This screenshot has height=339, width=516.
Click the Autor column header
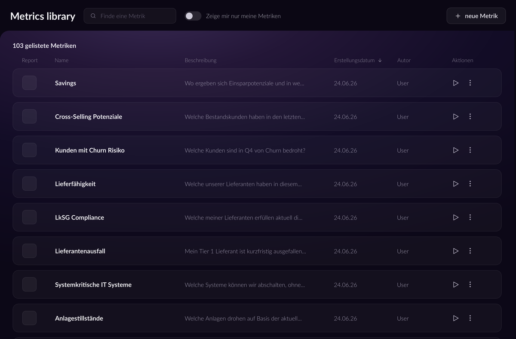404,60
